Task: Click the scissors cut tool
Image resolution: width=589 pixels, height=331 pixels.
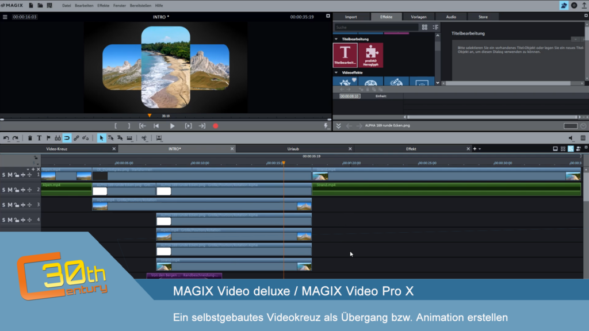Action: click(144, 138)
